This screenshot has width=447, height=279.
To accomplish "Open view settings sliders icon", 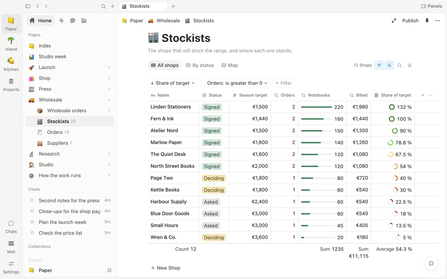I will (x=410, y=65).
